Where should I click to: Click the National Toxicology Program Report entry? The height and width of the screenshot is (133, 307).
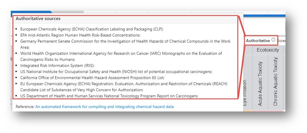[x=109, y=96]
